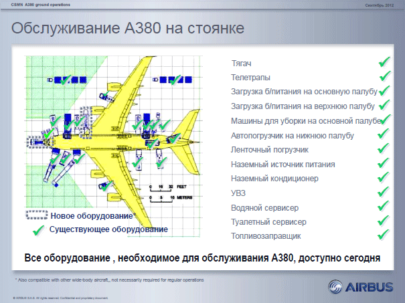The width and height of the screenshot is (405, 303).
Task: Click the checkmark beside Топливозаправщик
Action: [x=384, y=235]
